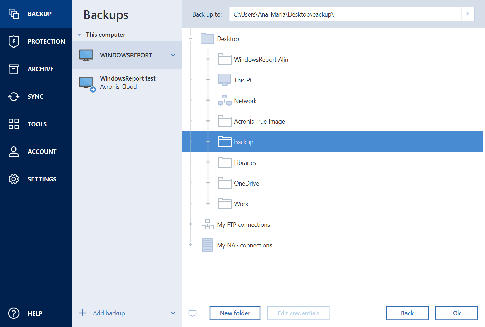Open the HELP label in sidebar
This screenshot has width=485, height=327.
[x=35, y=314]
